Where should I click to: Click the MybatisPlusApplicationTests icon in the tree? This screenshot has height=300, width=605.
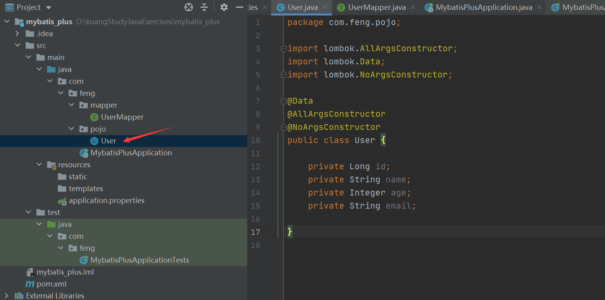[x=84, y=260]
